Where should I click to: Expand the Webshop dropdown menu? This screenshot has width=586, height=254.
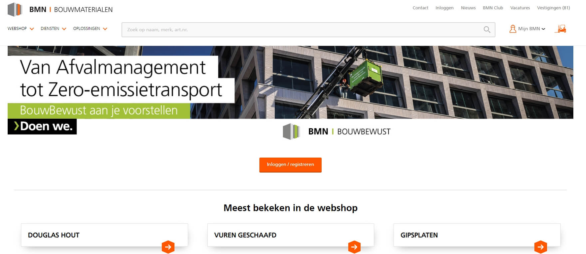[x=21, y=29]
